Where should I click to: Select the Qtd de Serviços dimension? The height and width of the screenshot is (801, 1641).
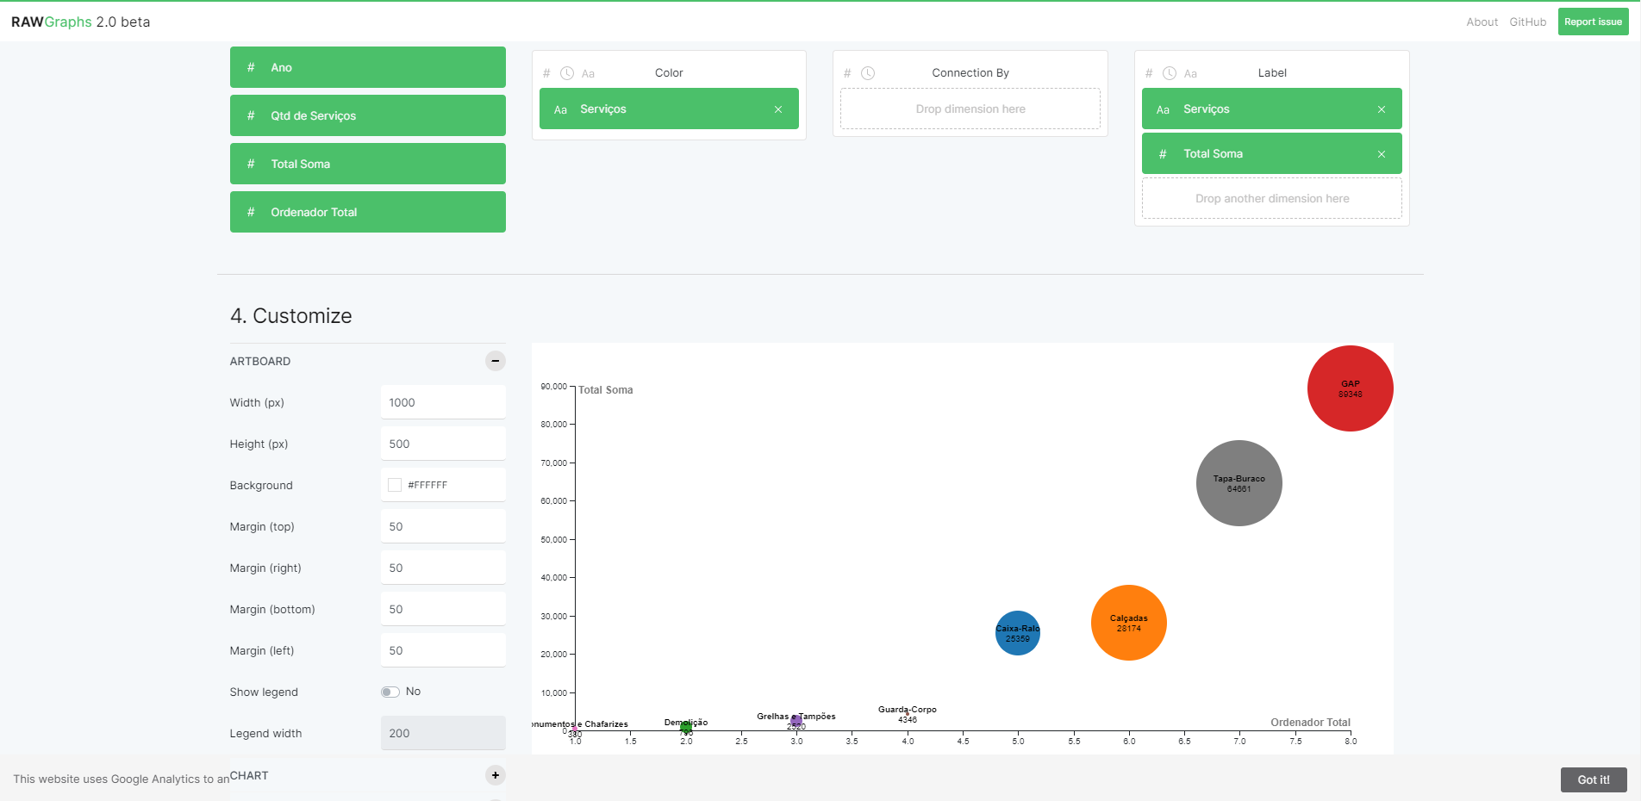[368, 115]
